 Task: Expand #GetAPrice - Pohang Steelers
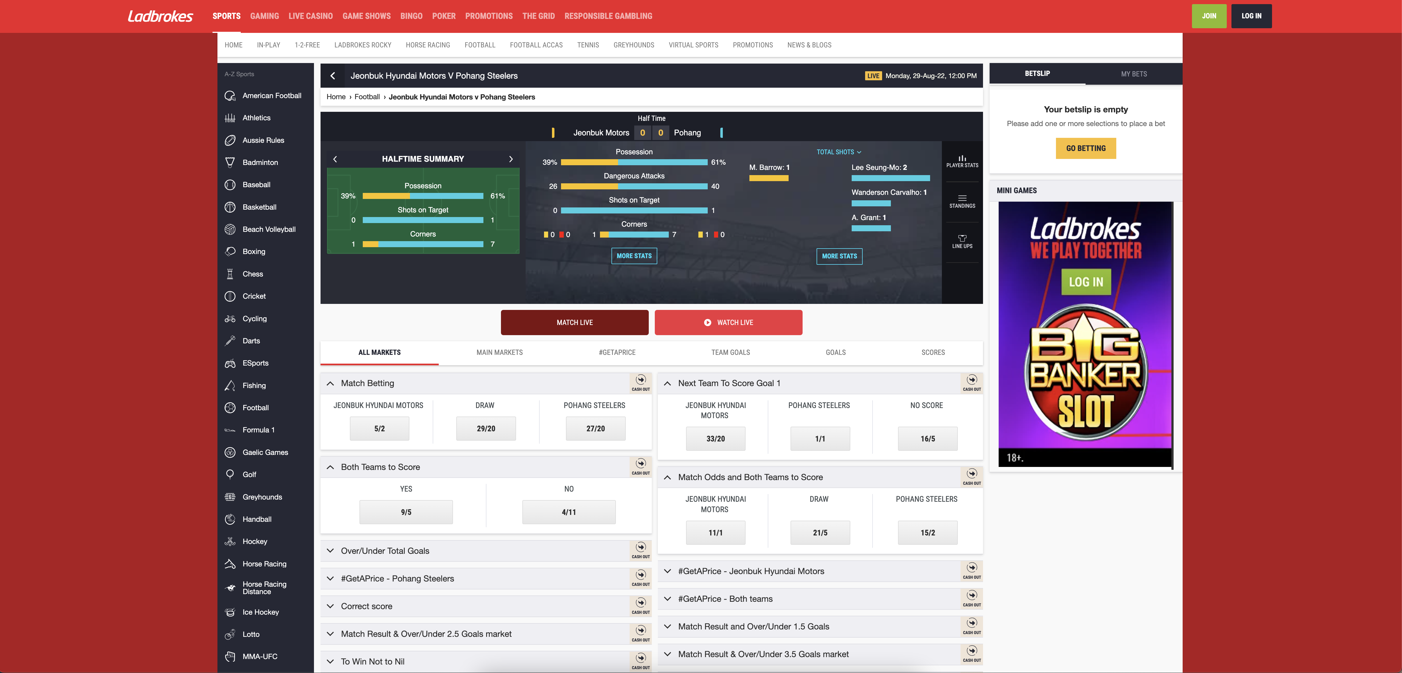tap(330, 579)
